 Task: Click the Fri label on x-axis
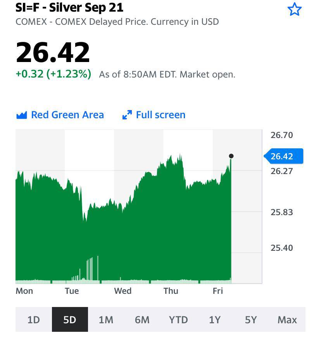coord(218,291)
